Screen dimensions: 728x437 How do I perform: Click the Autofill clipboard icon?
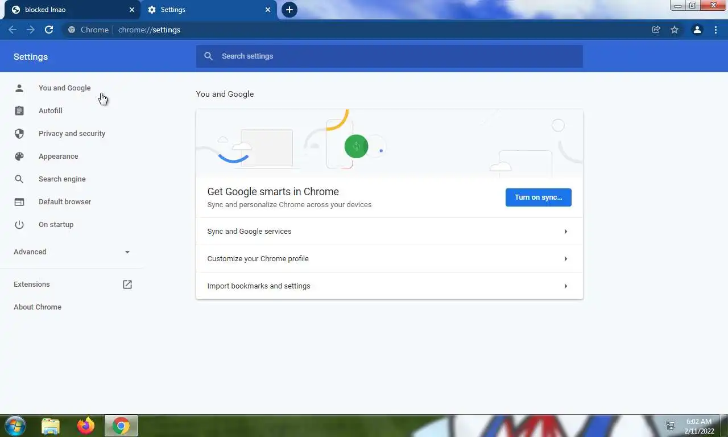[x=19, y=110]
